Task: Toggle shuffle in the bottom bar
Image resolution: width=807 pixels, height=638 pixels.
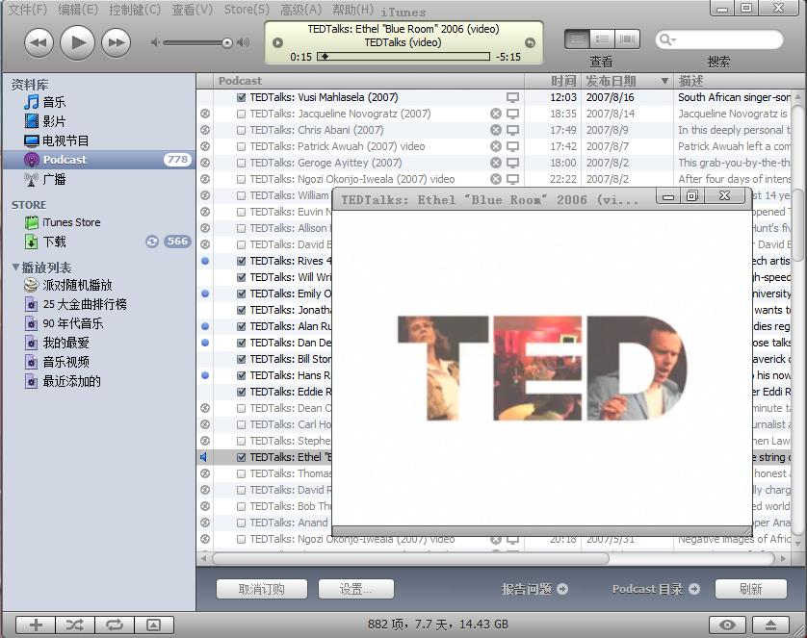Action: 75,625
